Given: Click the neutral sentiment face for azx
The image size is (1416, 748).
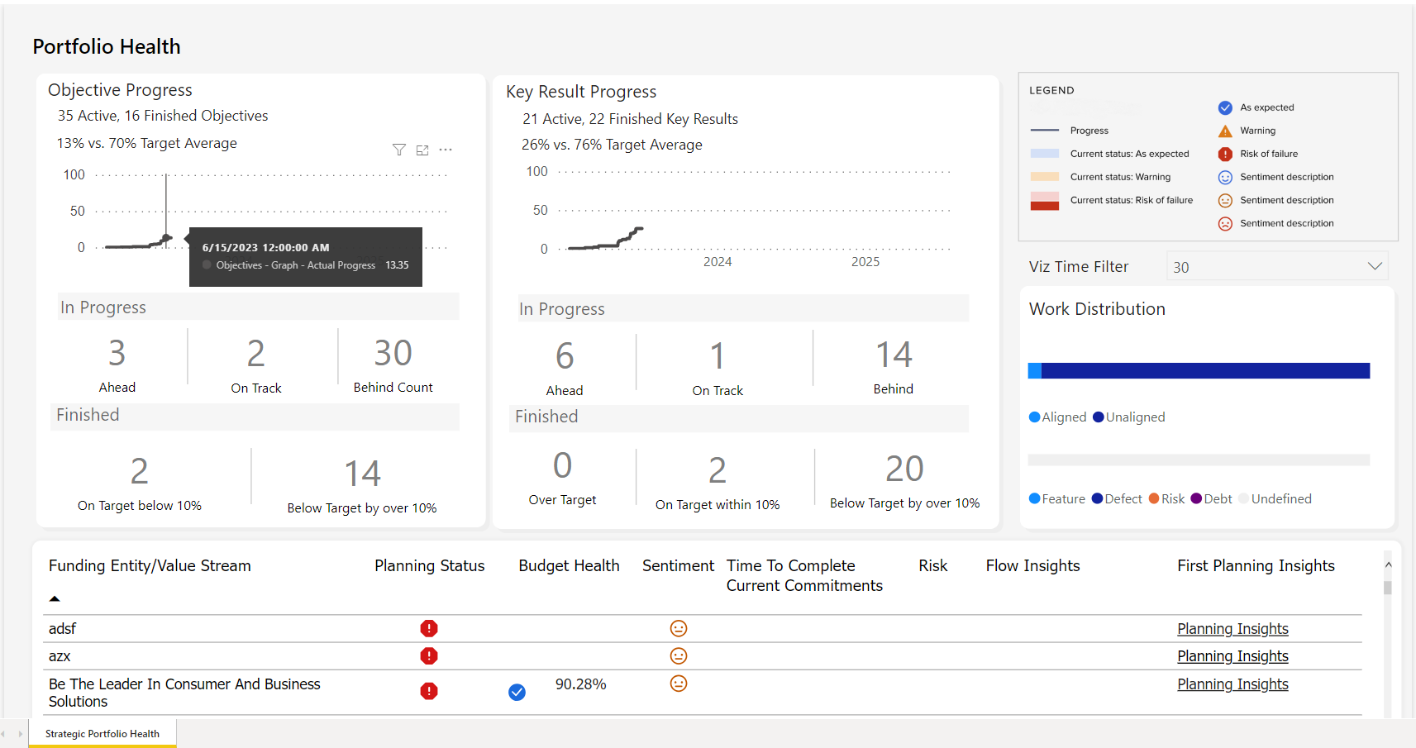Looking at the screenshot, I should click(x=678, y=655).
